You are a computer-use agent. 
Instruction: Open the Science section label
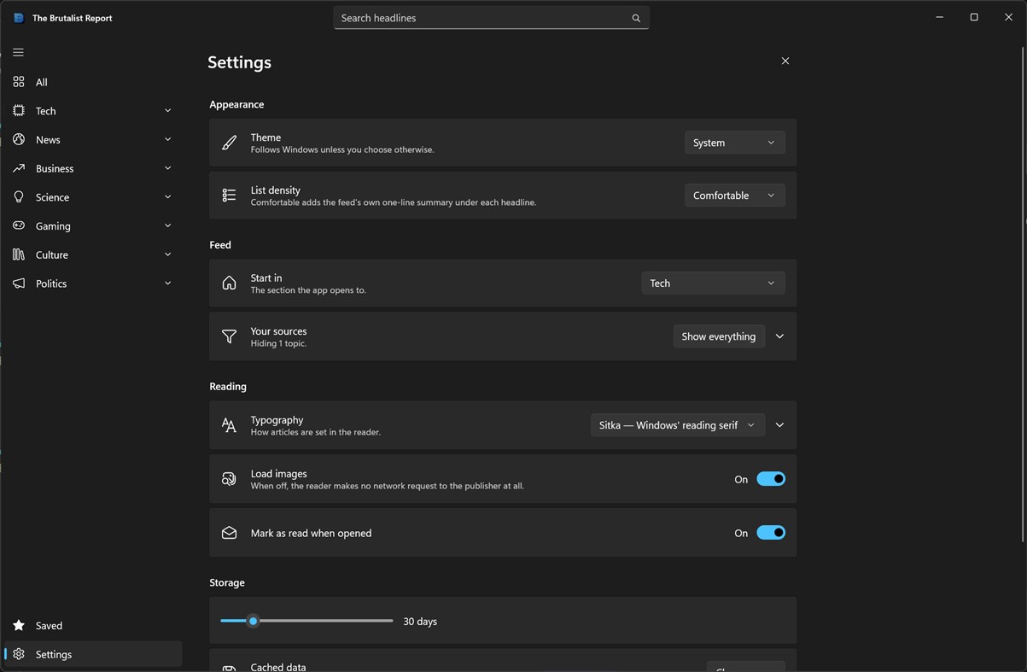[52, 197]
